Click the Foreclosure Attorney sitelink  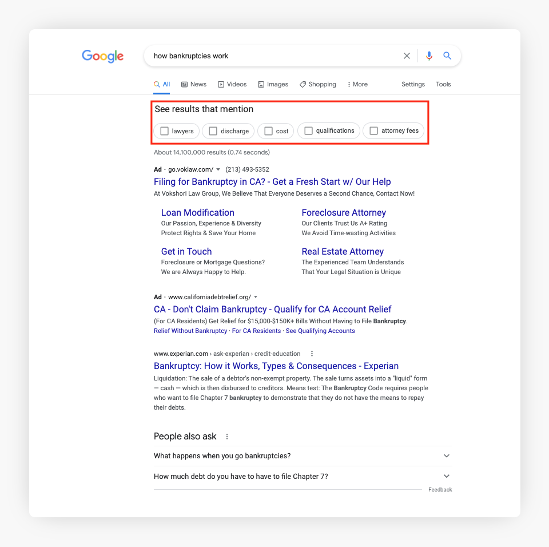click(x=344, y=213)
